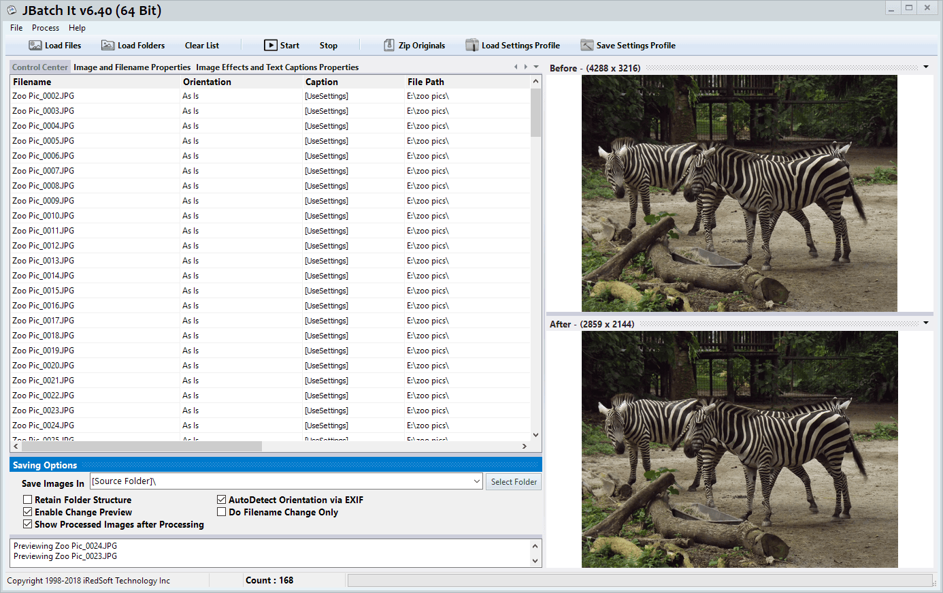943x593 pixels.
Task: Uncheck Show Processed Images after Processing
Action: pyautogui.click(x=28, y=524)
